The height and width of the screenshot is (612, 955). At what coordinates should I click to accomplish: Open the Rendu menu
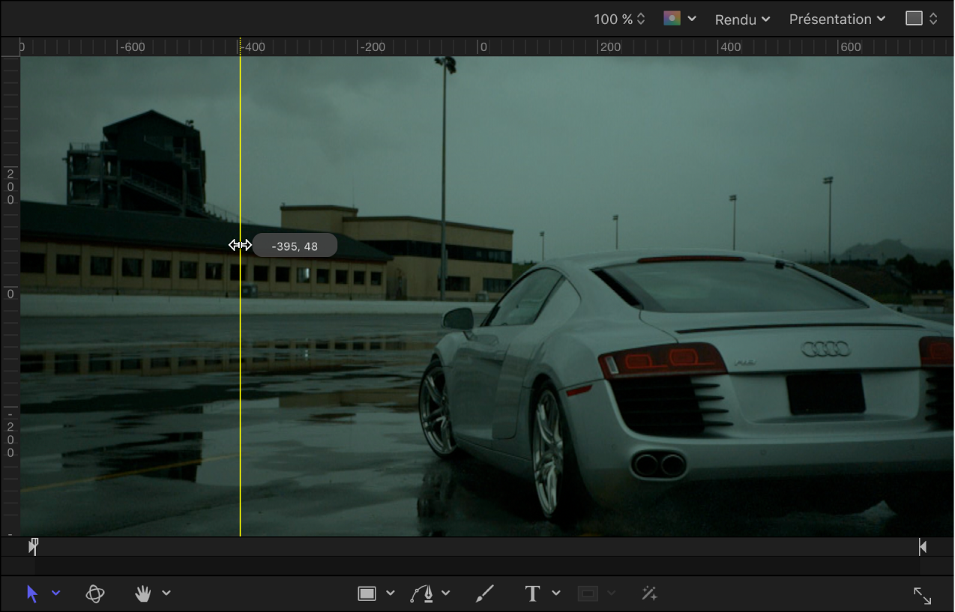742,19
